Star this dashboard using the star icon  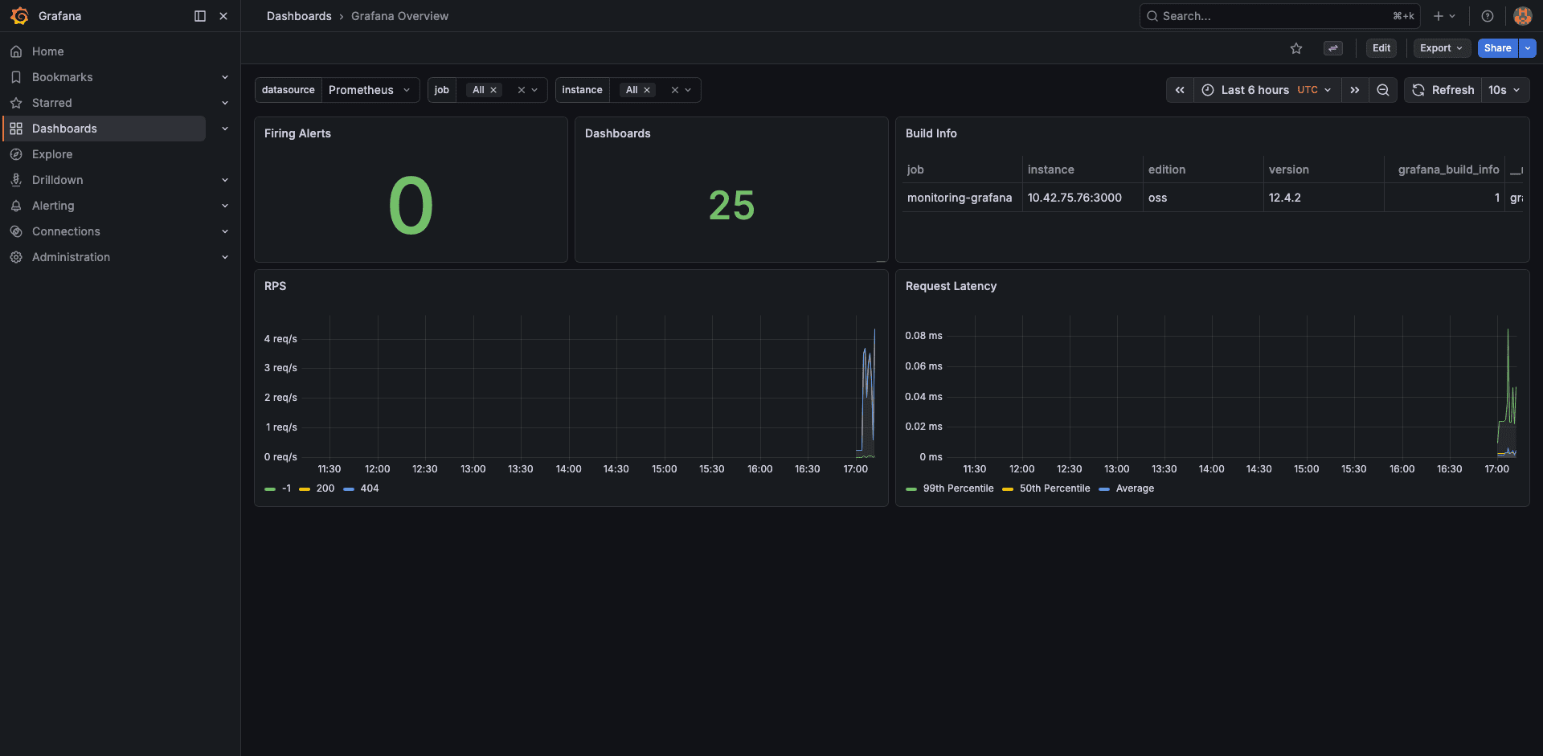[x=1295, y=48]
